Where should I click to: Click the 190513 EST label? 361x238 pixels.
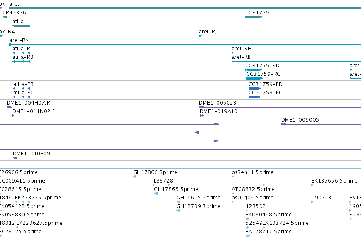322,198
